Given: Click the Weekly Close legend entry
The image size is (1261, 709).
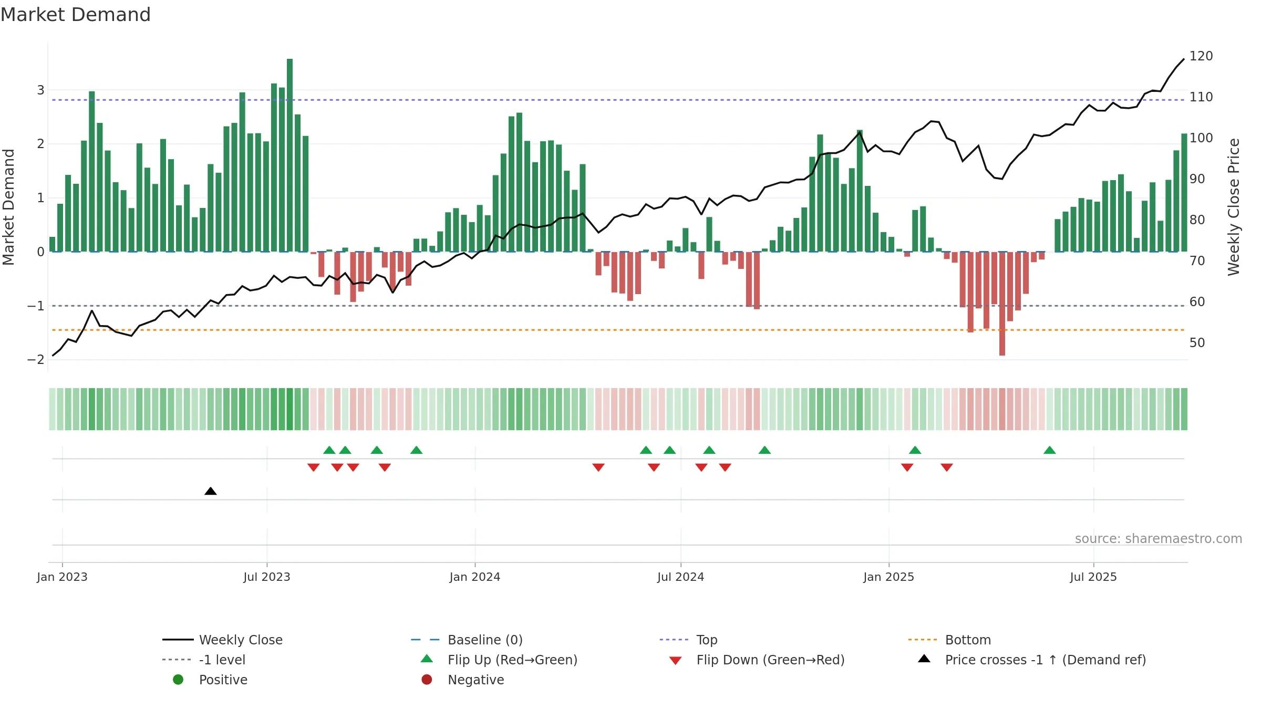Looking at the screenshot, I should point(223,640).
